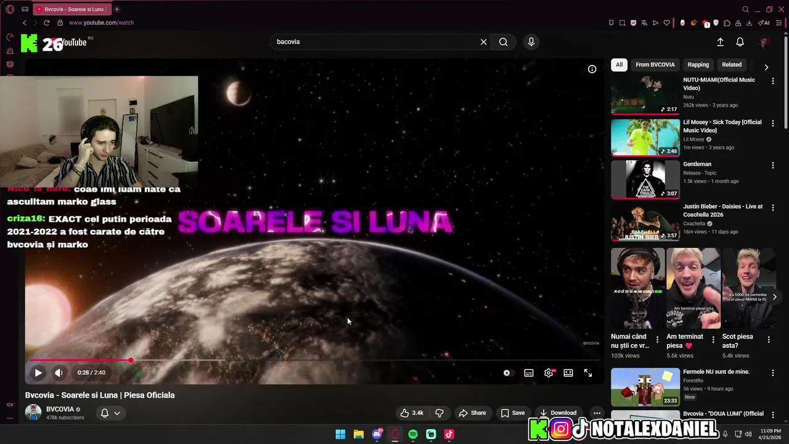Switch to theater mode
The image size is (789, 444).
click(x=568, y=373)
